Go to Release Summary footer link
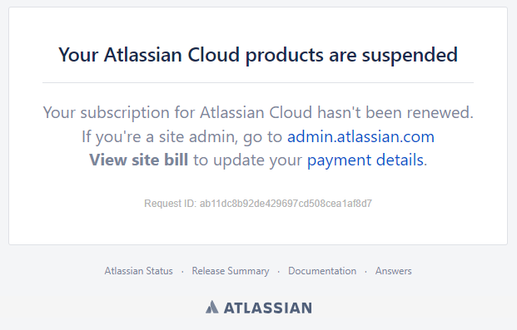The image size is (517, 330). click(x=231, y=271)
